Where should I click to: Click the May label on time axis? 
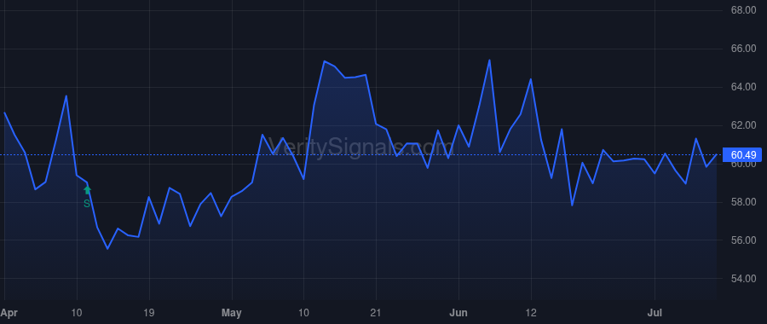[232, 313]
